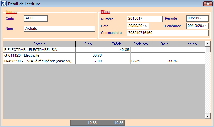The image size is (214, 127).
Task: Select the journal Code field ACH
Action: coord(36,18)
